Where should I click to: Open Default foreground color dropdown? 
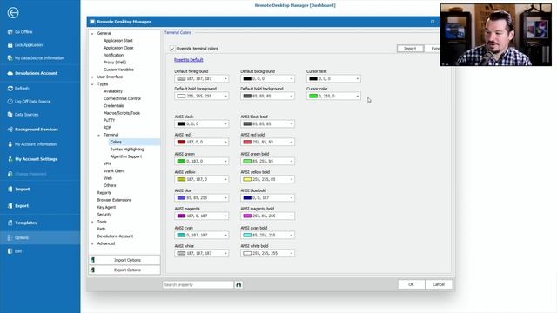click(x=225, y=79)
